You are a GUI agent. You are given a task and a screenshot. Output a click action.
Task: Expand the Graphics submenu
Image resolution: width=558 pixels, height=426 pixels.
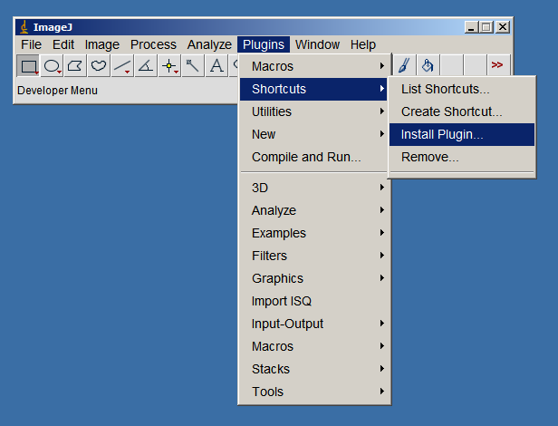point(314,278)
